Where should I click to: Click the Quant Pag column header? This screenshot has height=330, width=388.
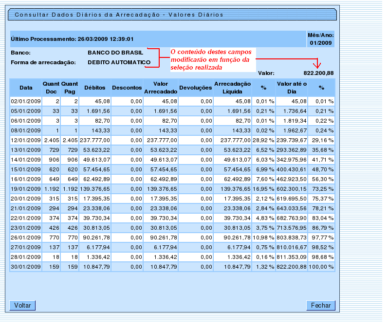pyautogui.click(x=70, y=88)
